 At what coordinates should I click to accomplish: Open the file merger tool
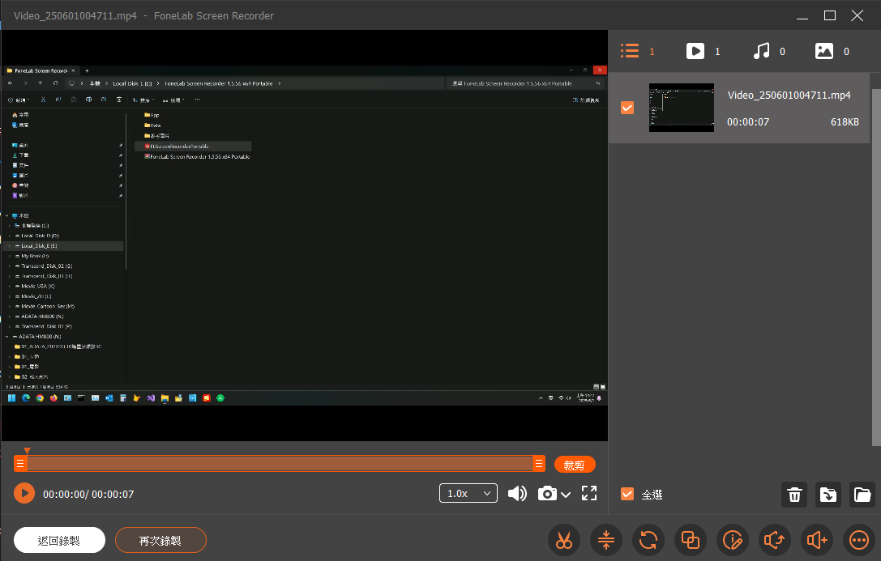[x=690, y=540]
